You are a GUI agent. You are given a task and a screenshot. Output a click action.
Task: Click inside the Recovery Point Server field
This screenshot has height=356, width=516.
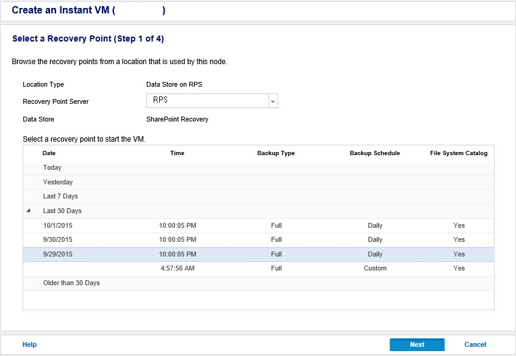tap(204, 101)
